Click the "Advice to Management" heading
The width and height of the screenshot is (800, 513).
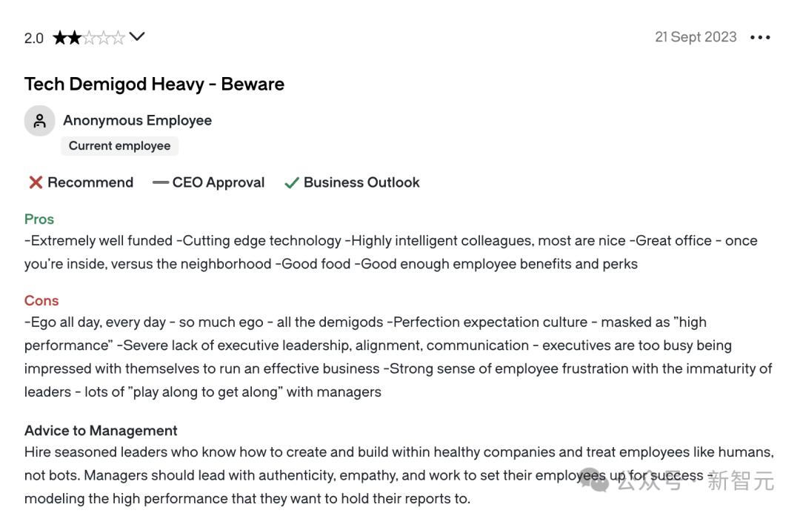[101, 431]
